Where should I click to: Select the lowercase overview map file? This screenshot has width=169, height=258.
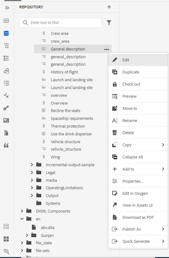[x=59, y=96]
